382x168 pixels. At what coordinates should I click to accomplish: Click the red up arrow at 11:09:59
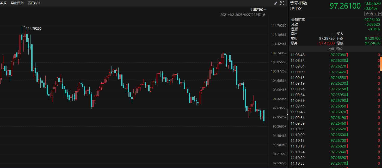tap(347, 123)
